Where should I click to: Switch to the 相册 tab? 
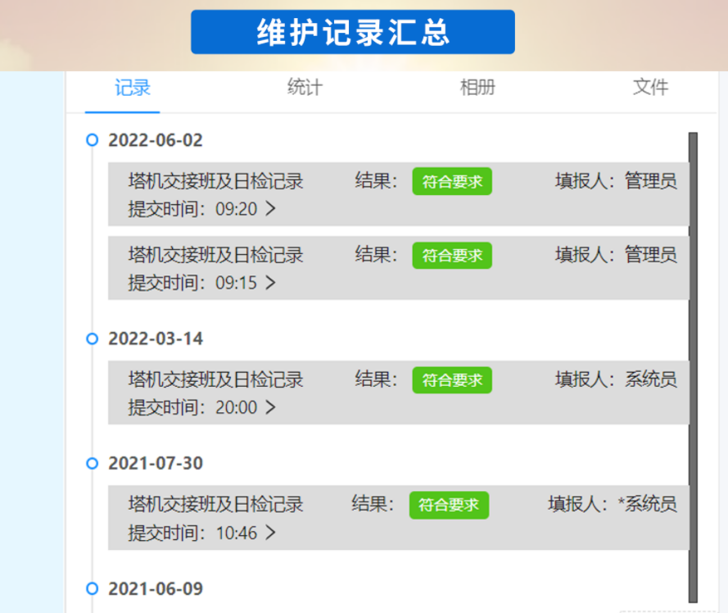click(479, 88)
